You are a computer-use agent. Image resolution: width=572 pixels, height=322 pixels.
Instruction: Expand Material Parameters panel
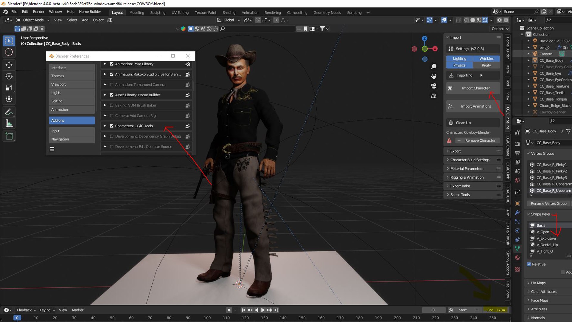click(x=473, y=169)
